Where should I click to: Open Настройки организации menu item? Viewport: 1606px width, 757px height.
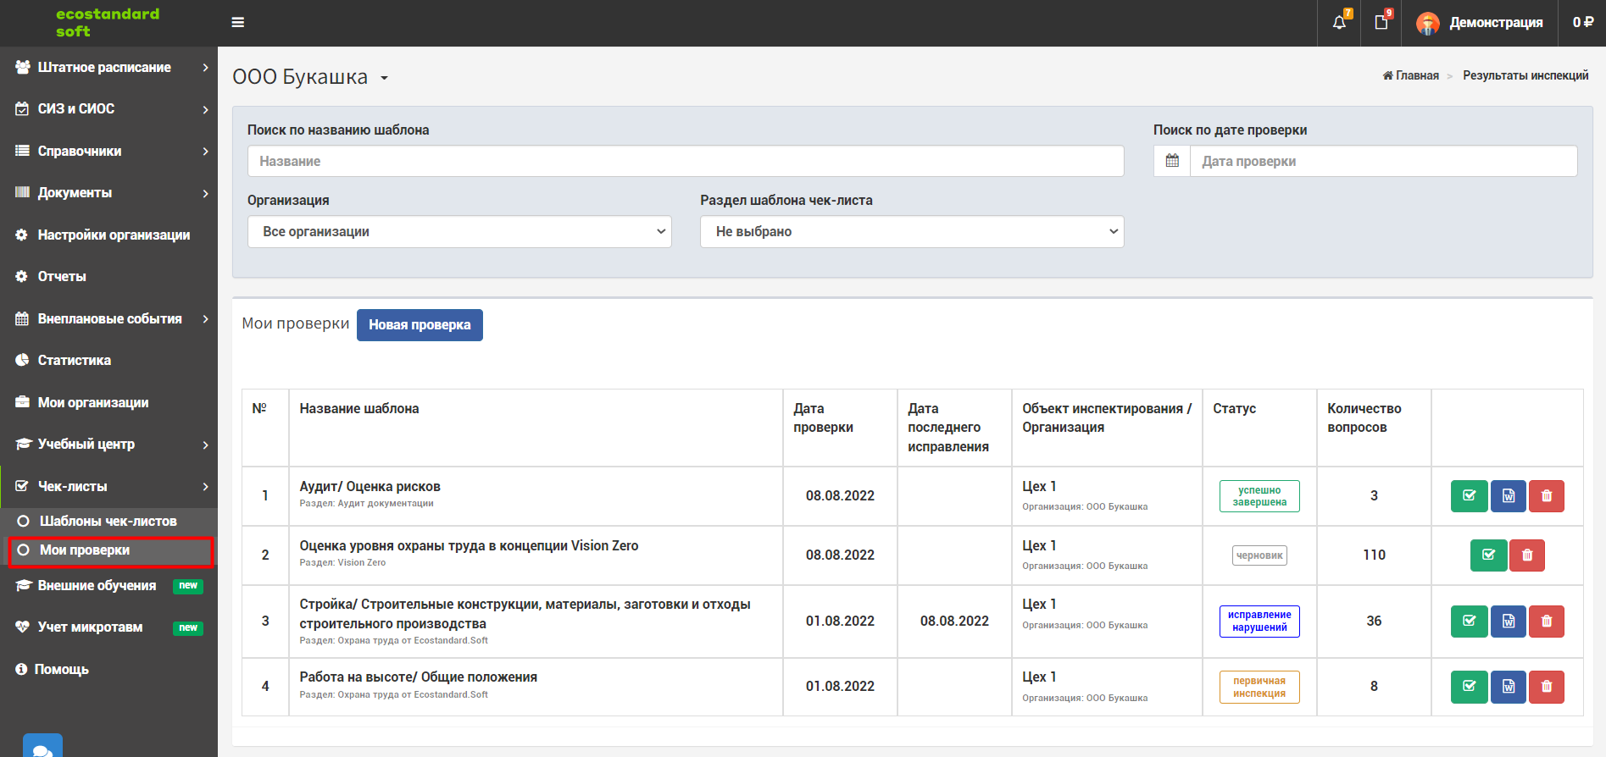[x=108, y=235]
